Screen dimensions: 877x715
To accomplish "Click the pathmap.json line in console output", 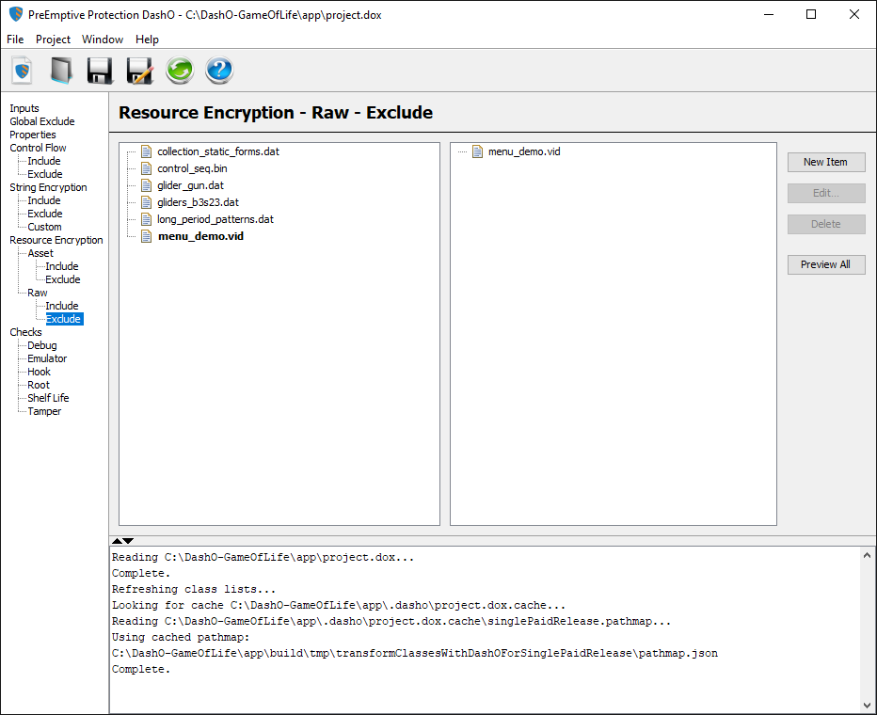I will (x=414, y=653).
